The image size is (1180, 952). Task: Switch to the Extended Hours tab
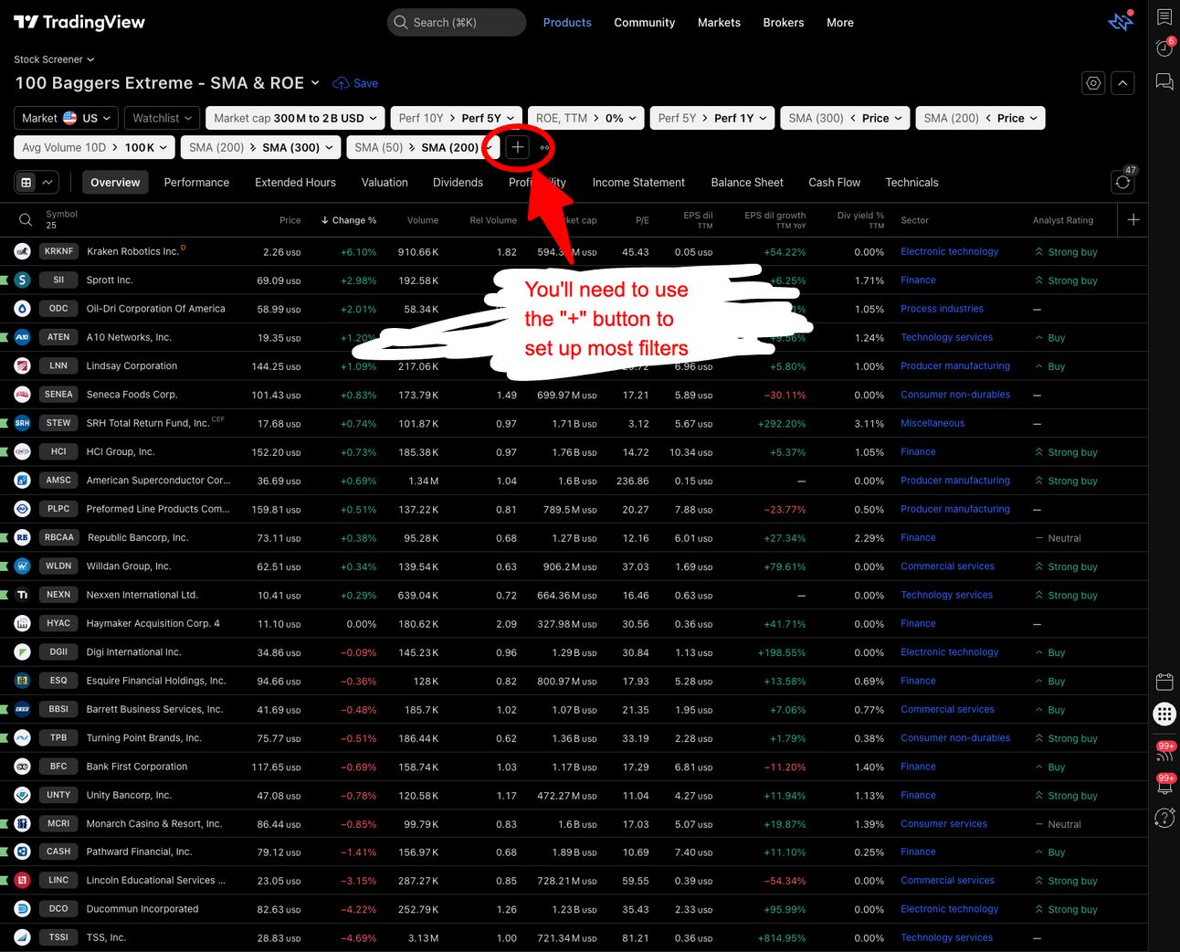(x=295, y=183)
